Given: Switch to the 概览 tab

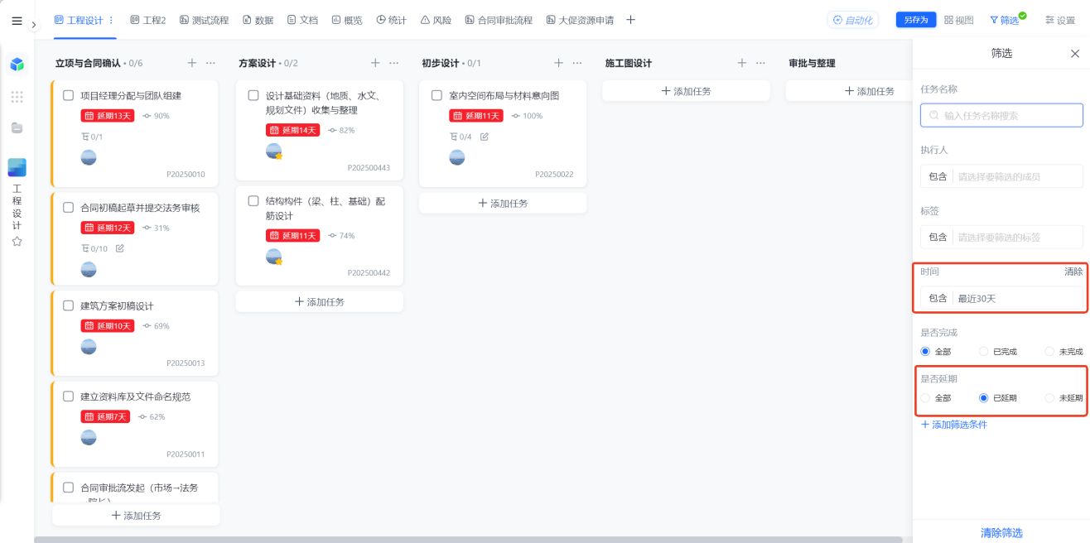Looking at the screenshot, I should click(347, 20).
